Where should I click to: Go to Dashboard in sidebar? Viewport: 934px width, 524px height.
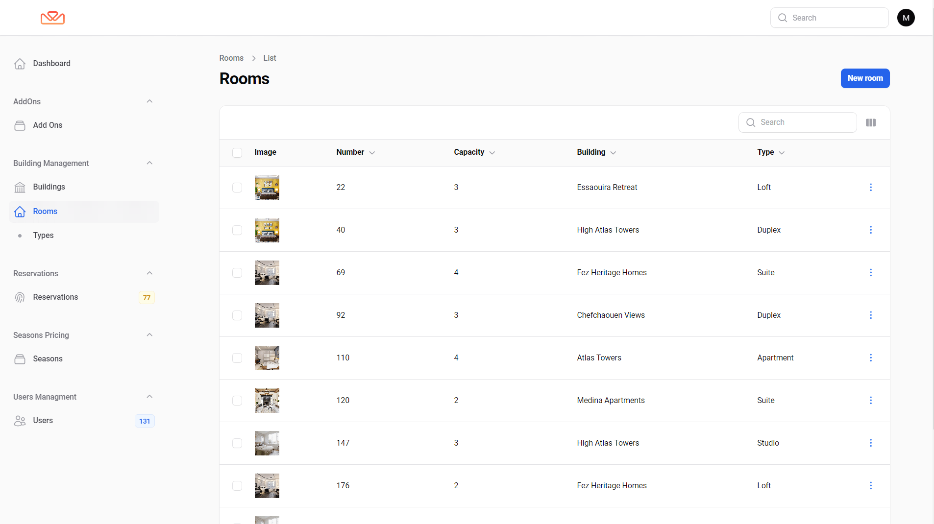(x=51, y=64)
